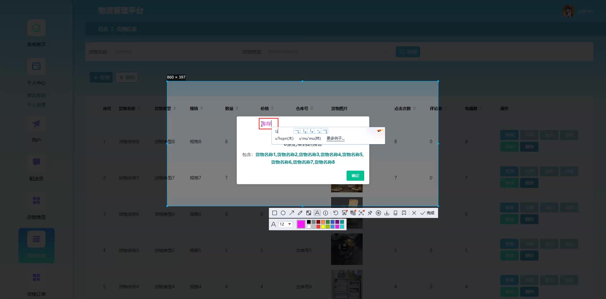The width and height of the screenshot is (606, 299).
Task: Open the font size 12 dropdown
Action: pyautogui.click(x=286, y=224)
